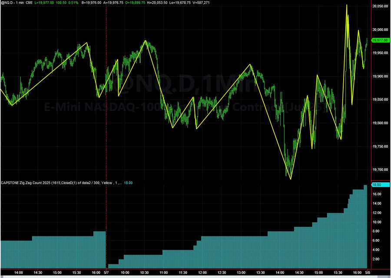Click the 4.00 indicator axis label
The width and height of the screenshot is (391, 278).
pos(376,250)
